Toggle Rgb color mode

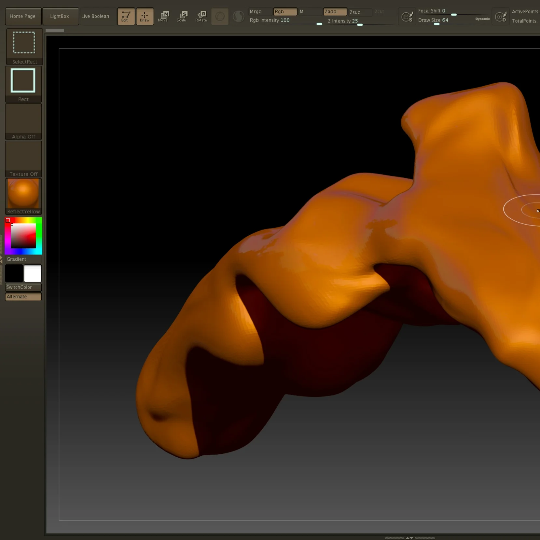285,12
